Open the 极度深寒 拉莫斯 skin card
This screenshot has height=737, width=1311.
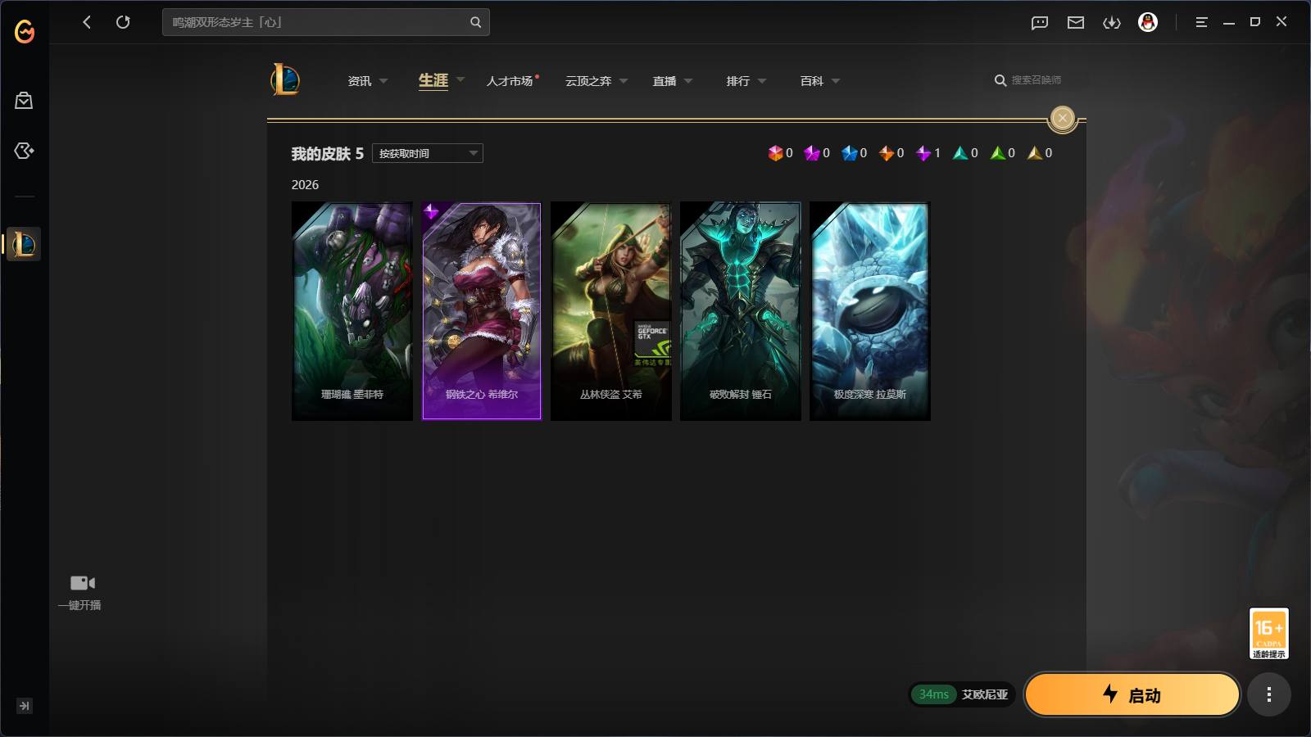click(x=870, y=311)
